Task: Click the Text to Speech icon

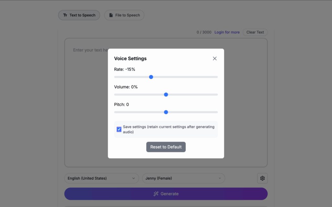Action: (65, 15)
